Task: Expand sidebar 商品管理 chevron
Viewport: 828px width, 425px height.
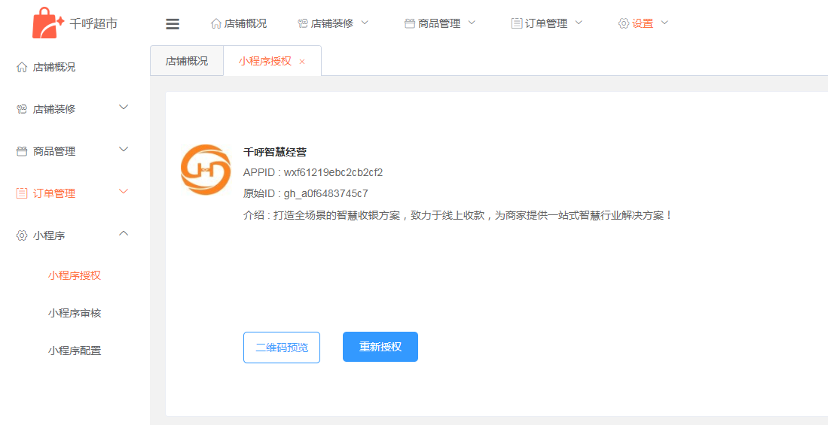Action: click(x=124, y=150)
